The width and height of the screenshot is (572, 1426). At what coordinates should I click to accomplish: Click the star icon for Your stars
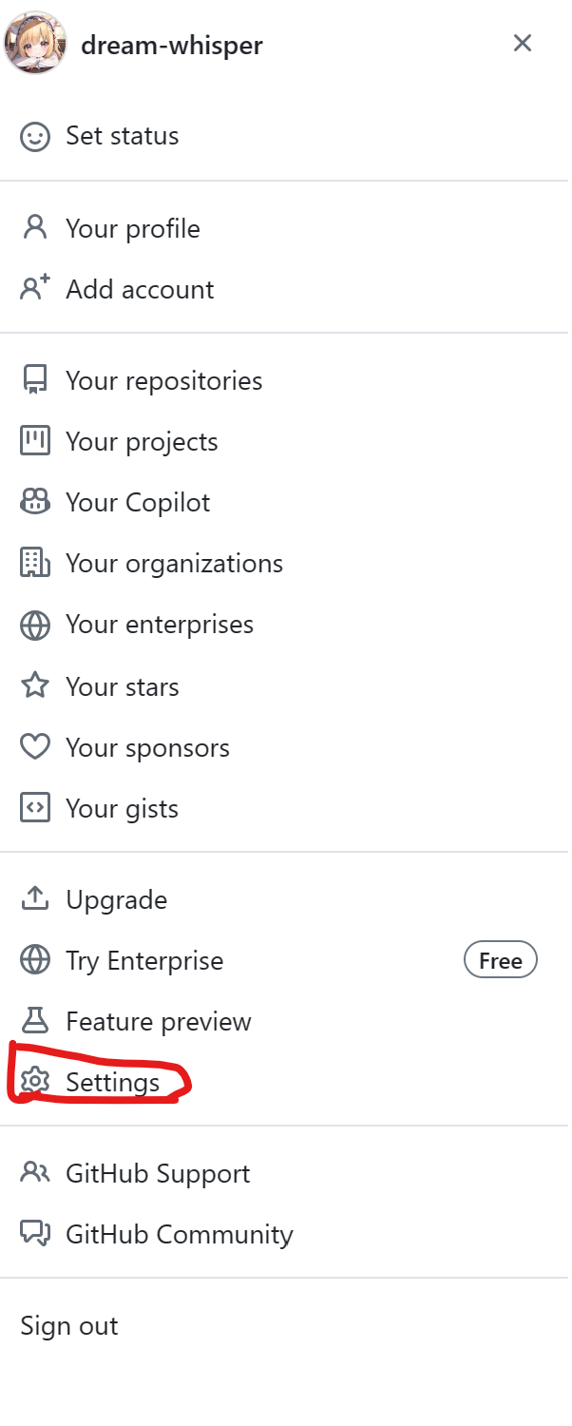pos(35,685)
